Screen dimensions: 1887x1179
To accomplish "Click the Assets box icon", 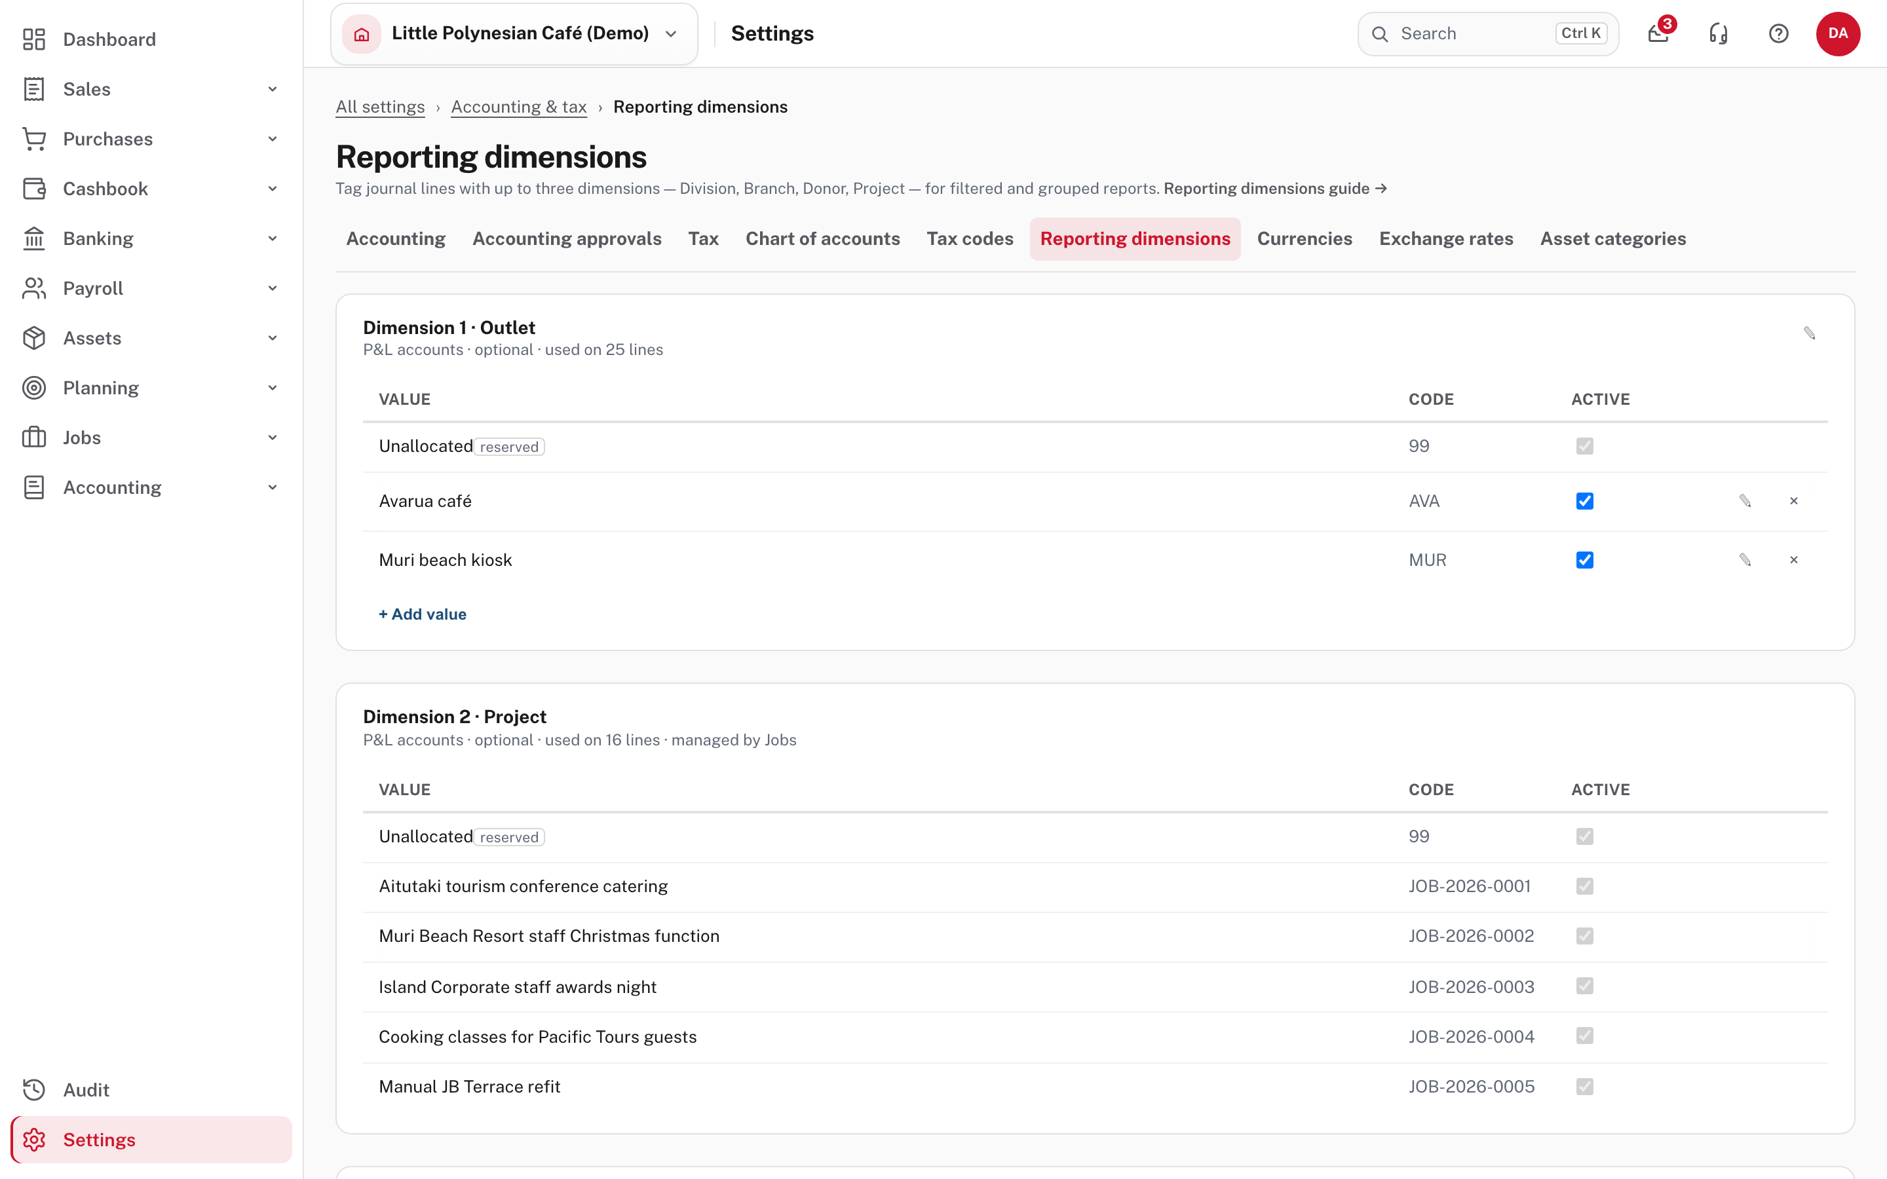I will (x=34, y=339).
